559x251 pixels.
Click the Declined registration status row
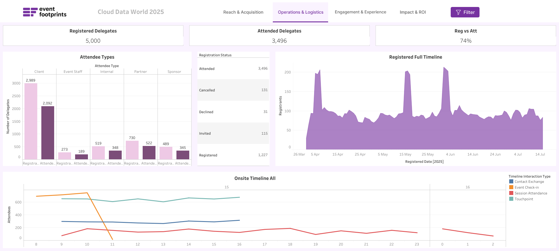click(x=233, y=112)
